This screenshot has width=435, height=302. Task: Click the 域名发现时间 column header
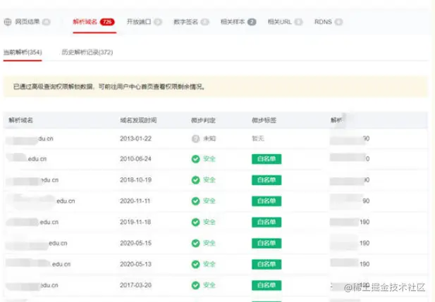tap(138, 120)
